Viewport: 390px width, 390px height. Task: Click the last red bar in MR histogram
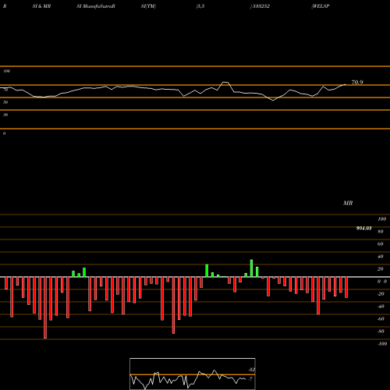pyautogui.click(x=346, y=287)
